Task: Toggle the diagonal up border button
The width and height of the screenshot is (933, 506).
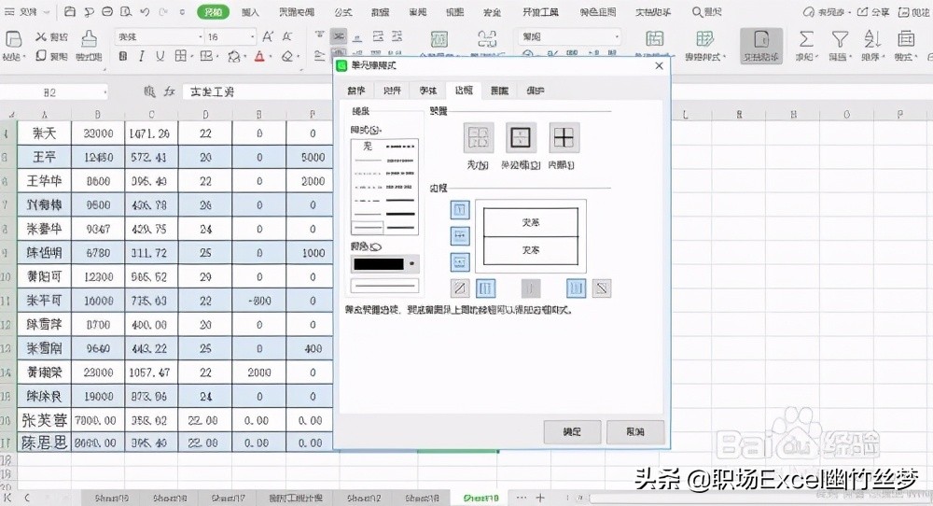Action: pos(460,288)
